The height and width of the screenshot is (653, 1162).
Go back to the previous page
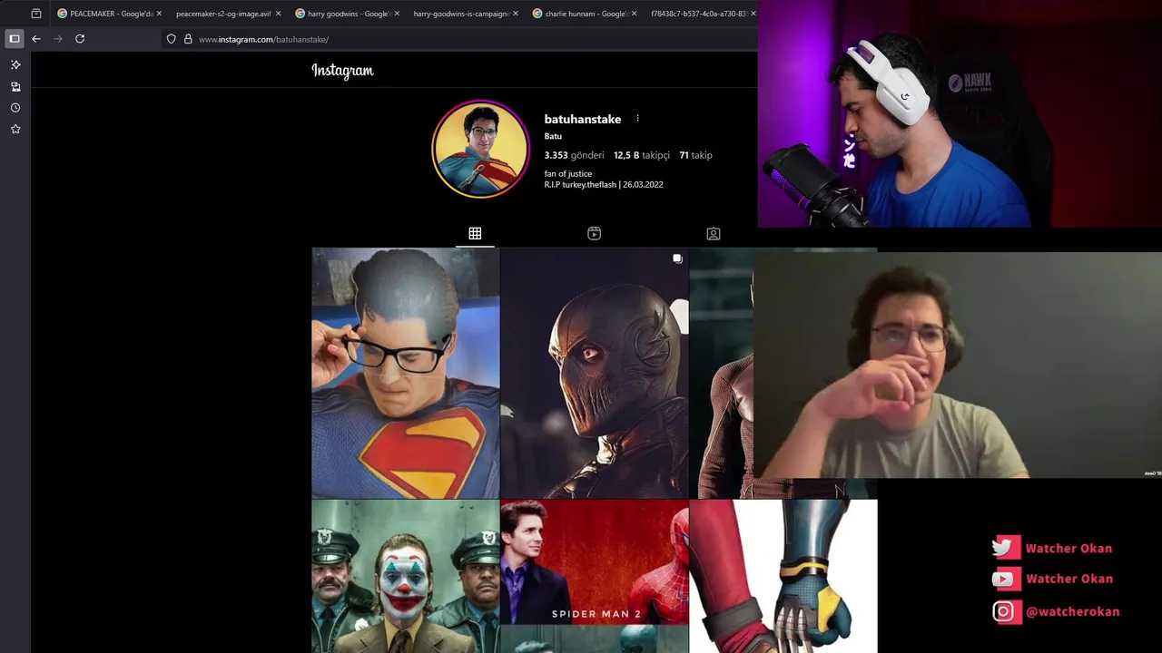click(36, 39)
